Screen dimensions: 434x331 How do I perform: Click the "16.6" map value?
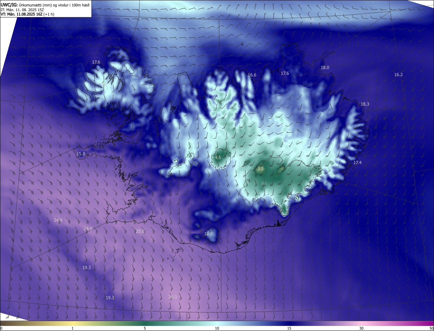pos(252,75)
